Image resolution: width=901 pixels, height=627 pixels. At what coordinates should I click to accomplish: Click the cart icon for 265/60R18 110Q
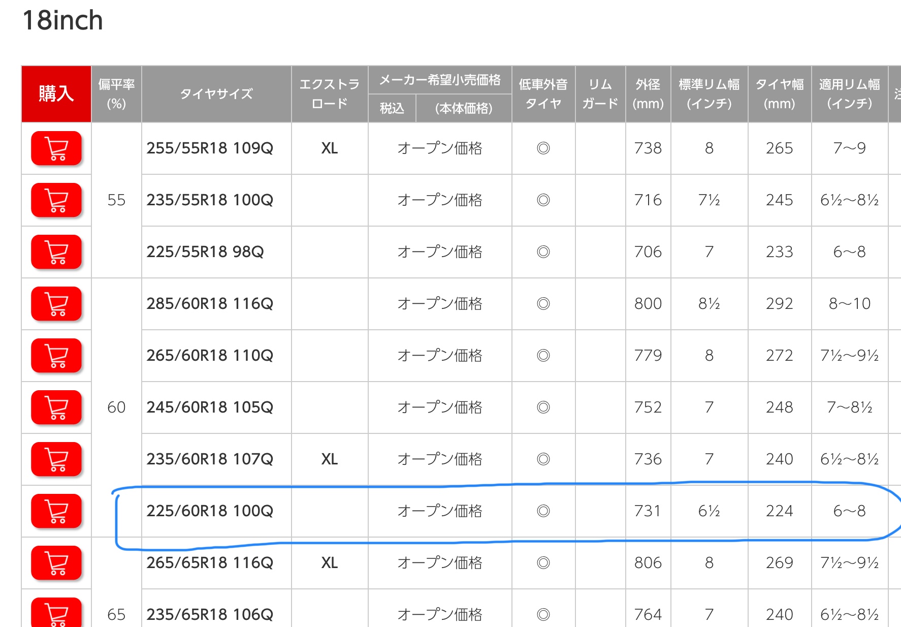pyautogui.click(x=56, y=356)
